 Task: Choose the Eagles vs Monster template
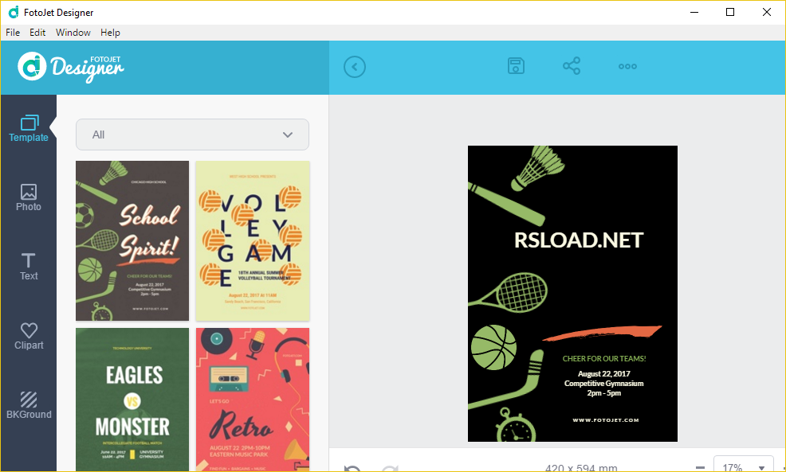click(132, 400)
